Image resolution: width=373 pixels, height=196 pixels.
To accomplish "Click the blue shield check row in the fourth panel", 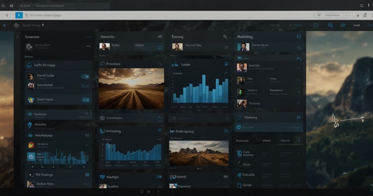I will (268, 127).
